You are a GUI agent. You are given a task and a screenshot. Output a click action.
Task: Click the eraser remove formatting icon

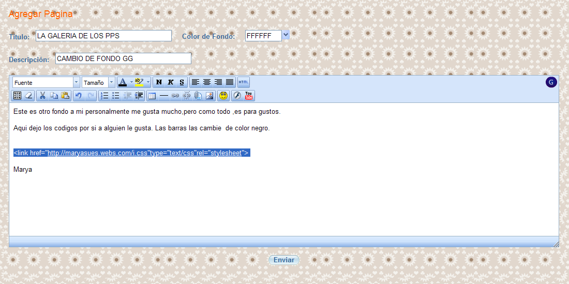[28, 96]
